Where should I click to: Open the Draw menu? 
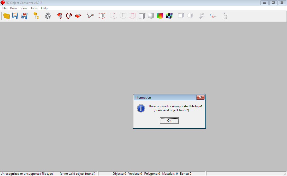click(14, 8)
